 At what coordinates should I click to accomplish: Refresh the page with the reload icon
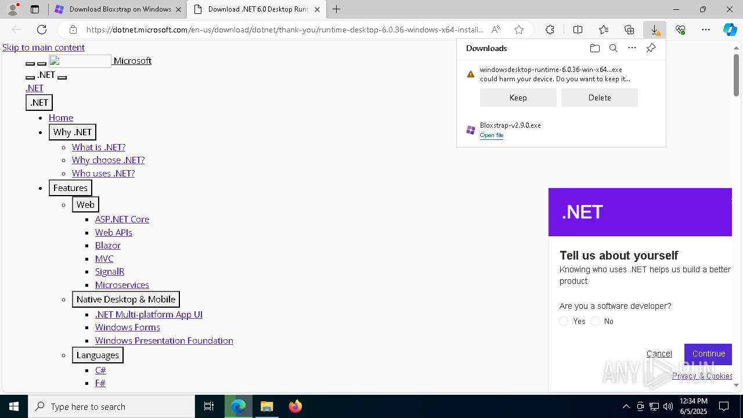tap(42, 30)
